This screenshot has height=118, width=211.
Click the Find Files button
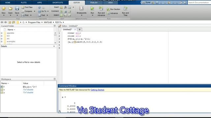click(x=27, y=7)
